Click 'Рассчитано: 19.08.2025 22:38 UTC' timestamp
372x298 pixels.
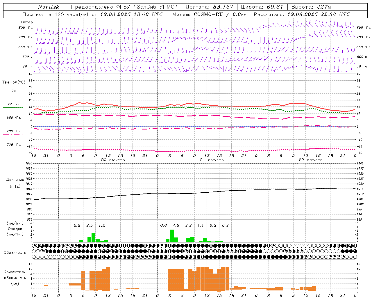(302, 14)
